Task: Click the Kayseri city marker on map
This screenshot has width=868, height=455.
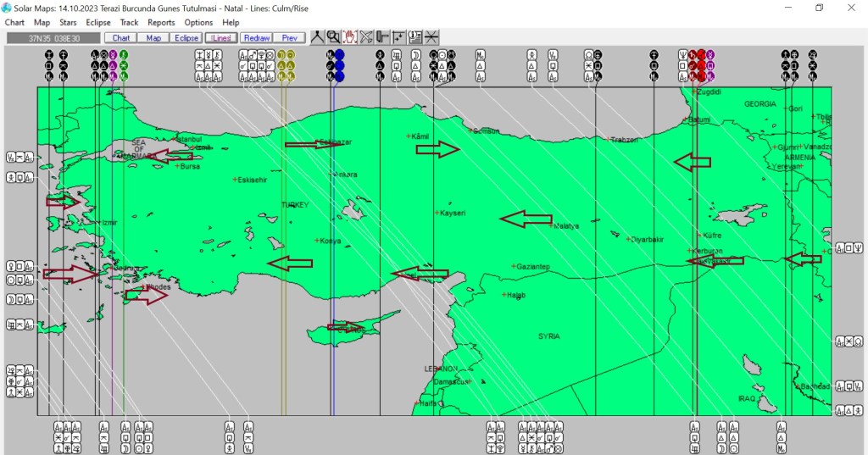Action: click(437, 213)
